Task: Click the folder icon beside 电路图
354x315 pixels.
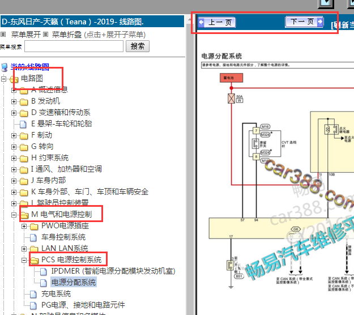Action: tap(14, 79)
